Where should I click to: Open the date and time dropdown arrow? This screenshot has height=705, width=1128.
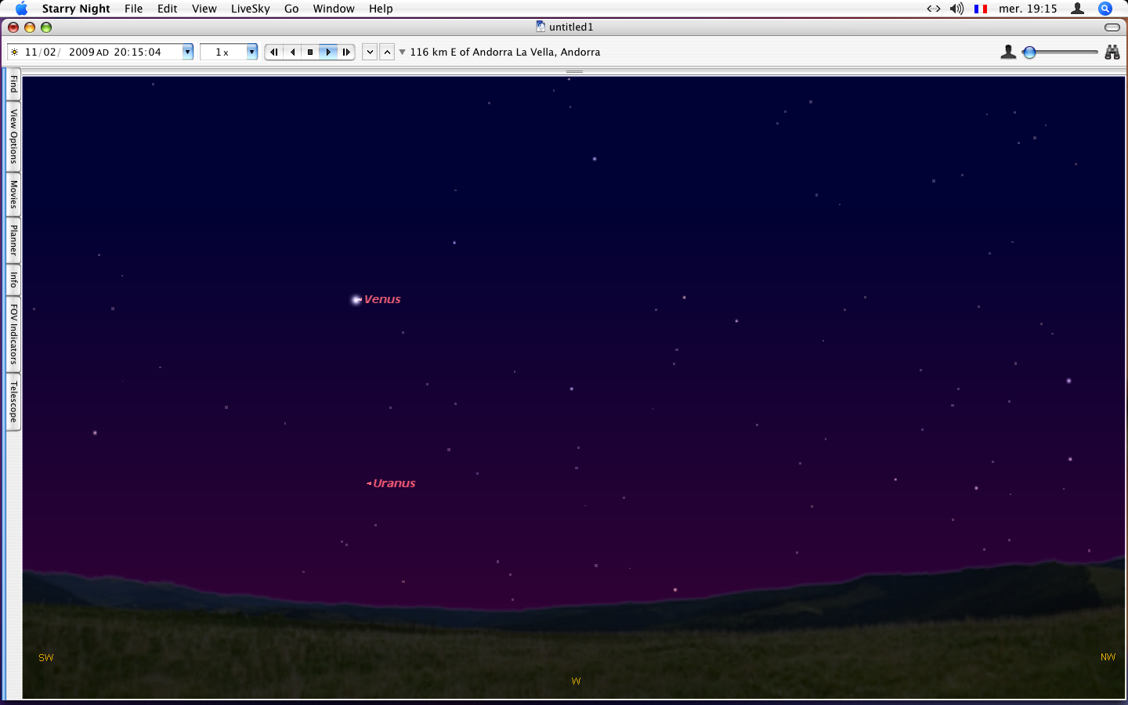point(188,52)
